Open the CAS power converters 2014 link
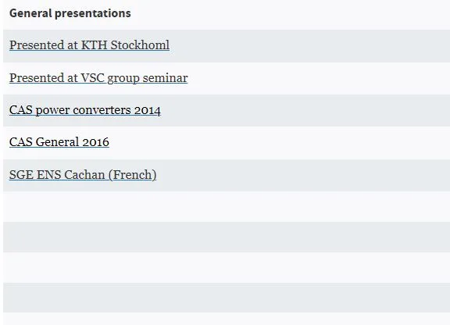 click(x=85, y=110)
